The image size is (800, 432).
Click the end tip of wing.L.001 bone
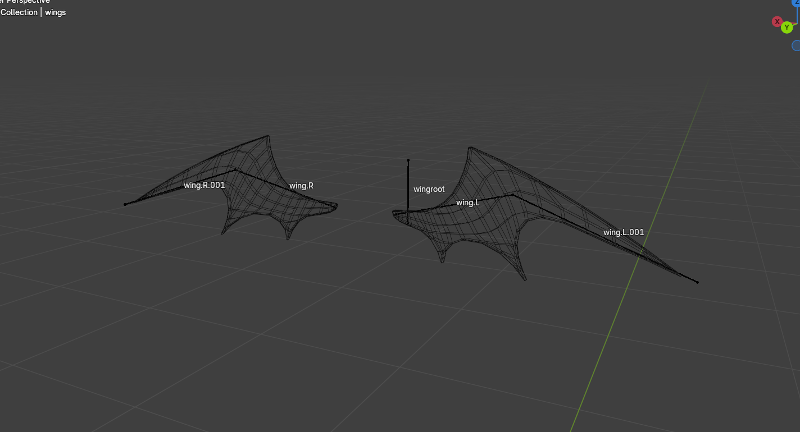pos(697,282)
